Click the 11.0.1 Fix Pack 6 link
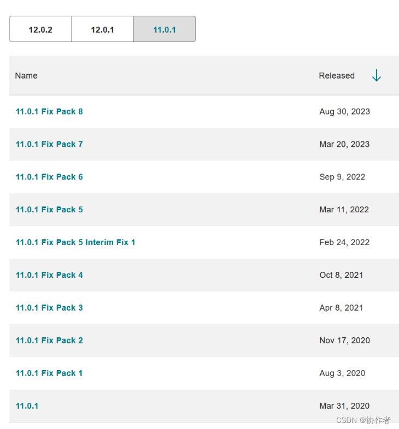This screenshot has width=399, height=429. 49,177
